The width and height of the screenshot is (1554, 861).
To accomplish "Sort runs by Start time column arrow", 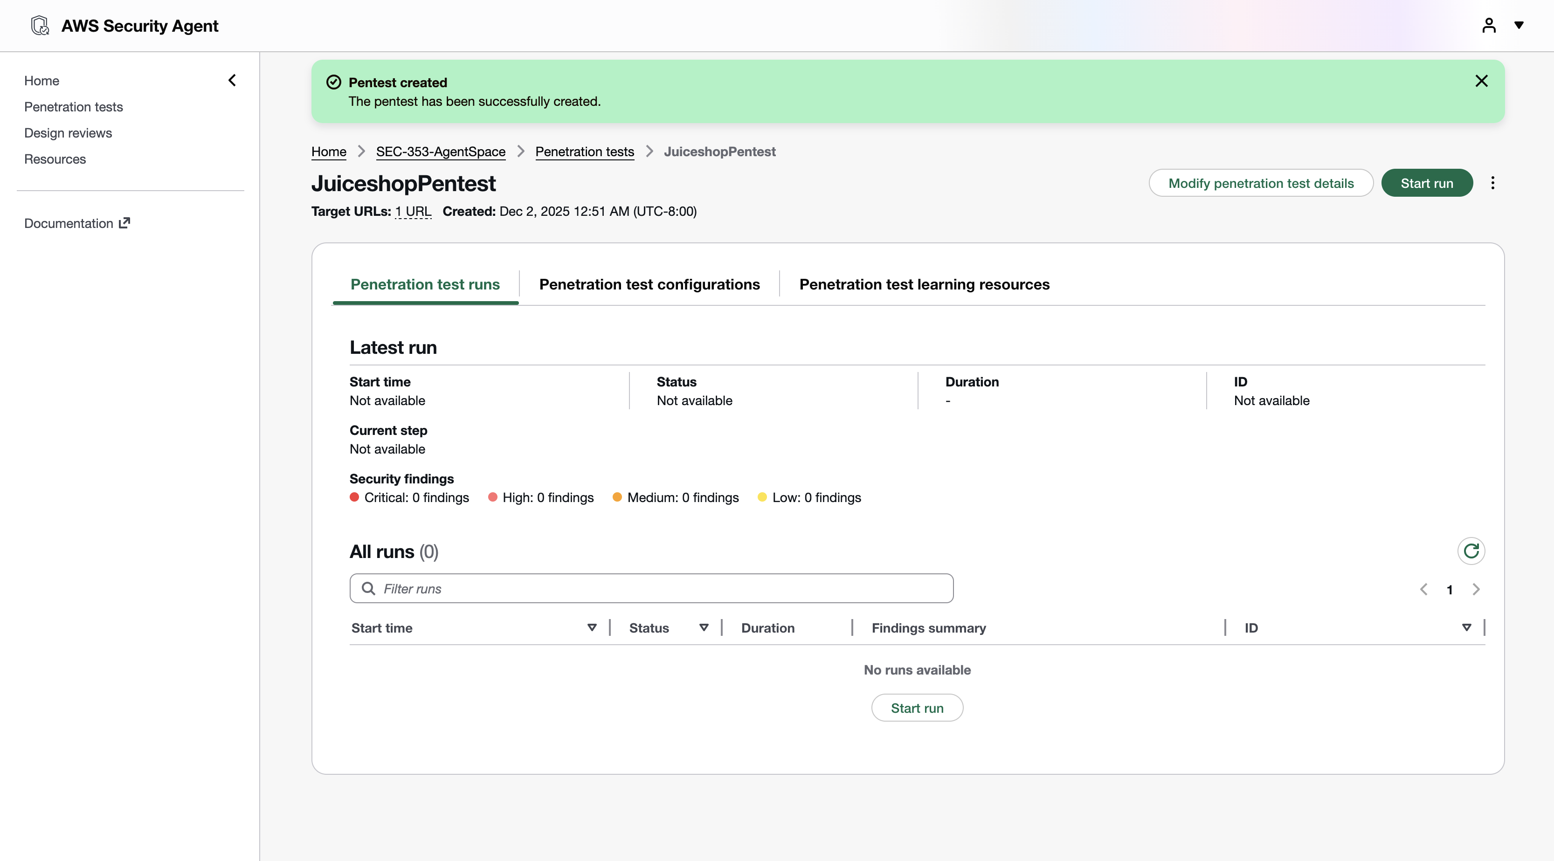I will coord(592,627).
